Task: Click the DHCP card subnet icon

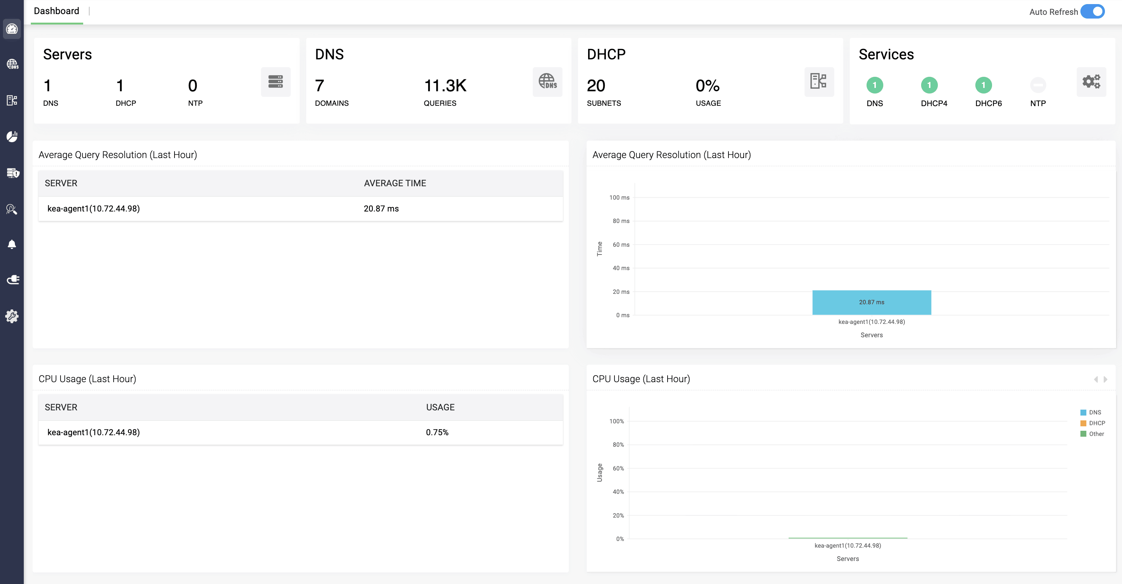Action: [x=819, y=82]
